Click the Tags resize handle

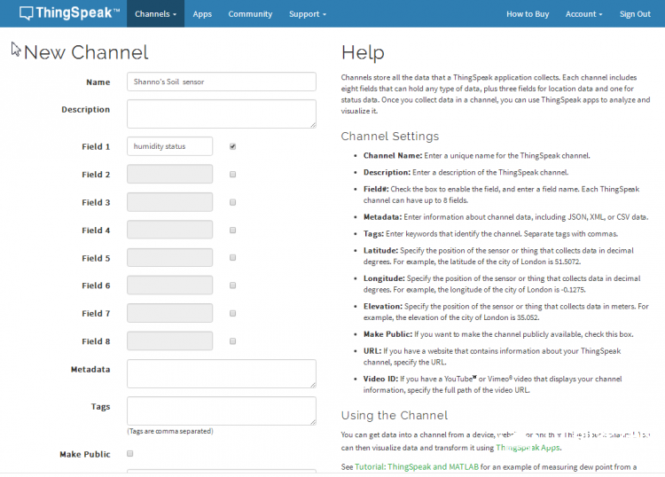click(x=313, y=422)
